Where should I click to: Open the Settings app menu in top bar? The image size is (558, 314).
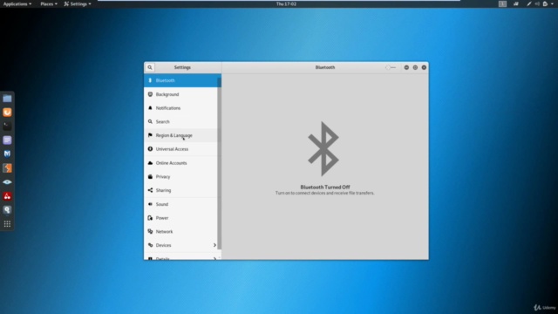(x=78, y=3)
